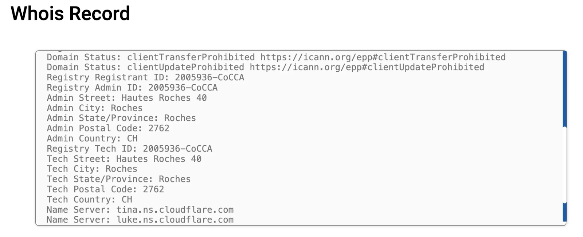Image resolution: width=583 pixels, height=237 pixels.
Task: Click the scrollbar track above the thumb
Action: click(x=565, y=89)
